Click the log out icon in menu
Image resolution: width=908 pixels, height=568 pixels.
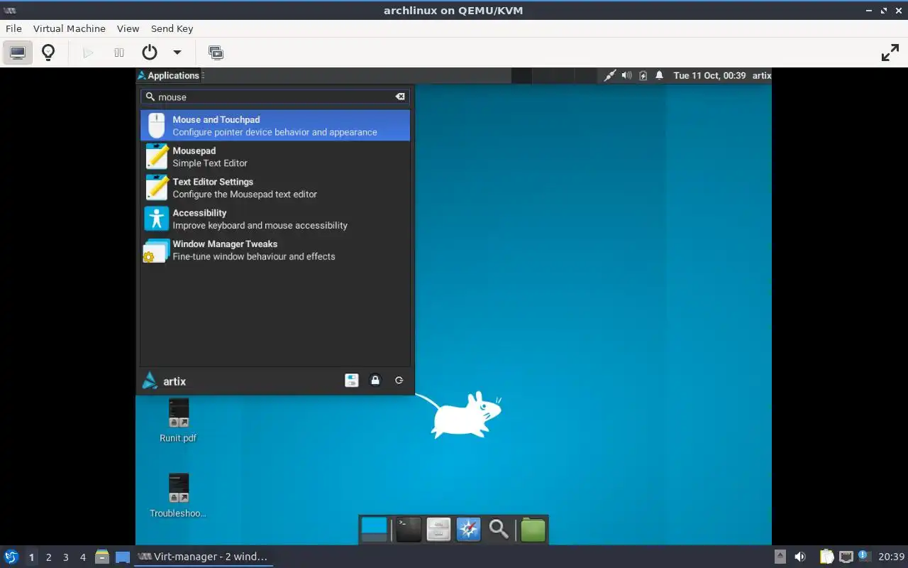[399, 381]
